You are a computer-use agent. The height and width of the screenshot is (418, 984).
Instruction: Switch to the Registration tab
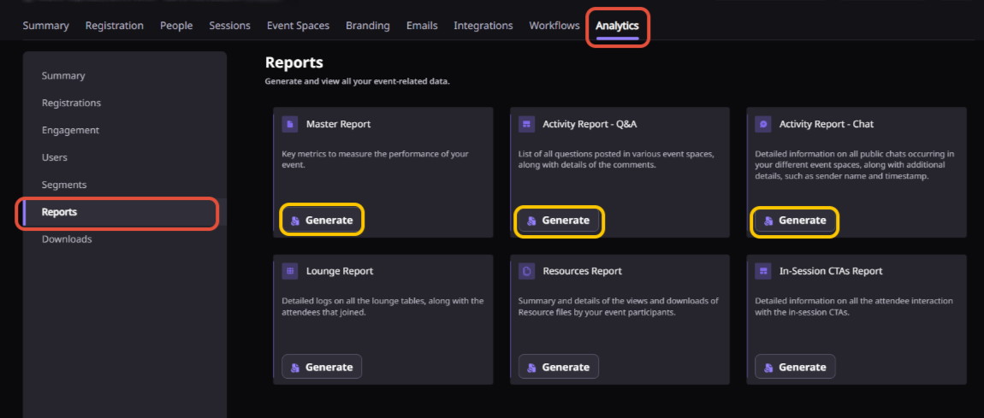click(x=114, y=26)
